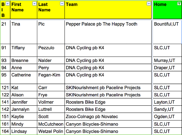
Task: Click the cell showing Bountiful,UT
Action: point(167,32)
